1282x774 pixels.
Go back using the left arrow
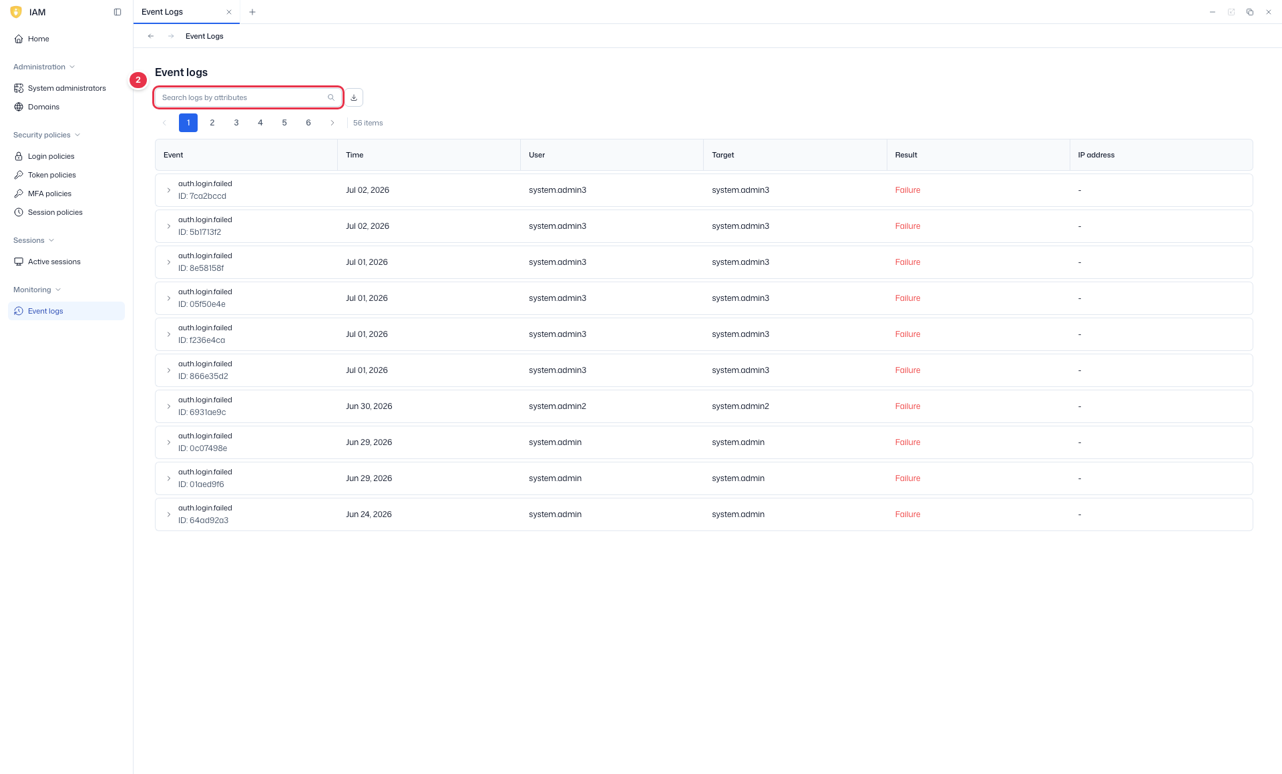151,36
